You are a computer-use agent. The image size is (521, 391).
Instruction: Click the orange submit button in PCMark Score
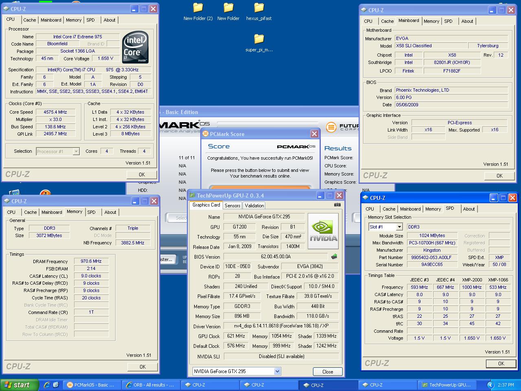[x=260, y=187]
